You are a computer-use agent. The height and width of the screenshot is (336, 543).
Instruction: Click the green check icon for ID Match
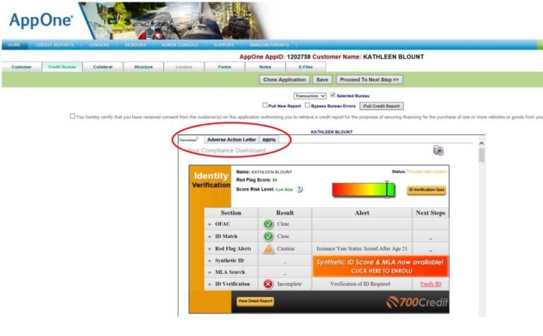point(269,236)
